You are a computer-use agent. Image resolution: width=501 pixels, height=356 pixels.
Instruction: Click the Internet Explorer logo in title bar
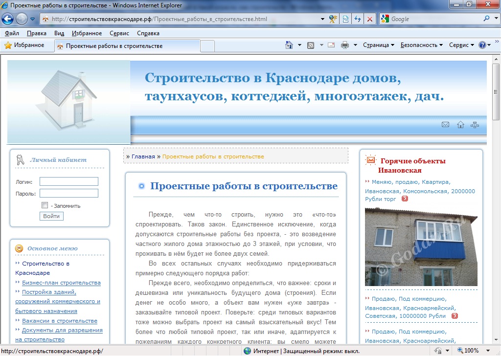tap(5, 5)
